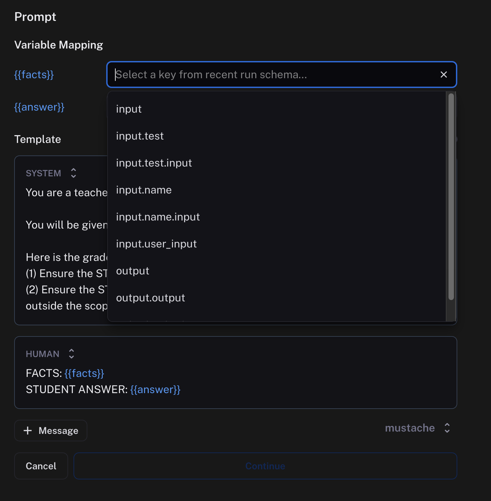Choose the 'input.name.input' option
The image size is (491, 501).
(x=158, y=217)
